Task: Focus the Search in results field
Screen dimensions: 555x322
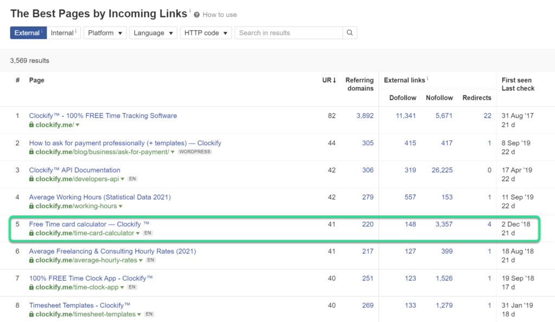Action: 289,33
